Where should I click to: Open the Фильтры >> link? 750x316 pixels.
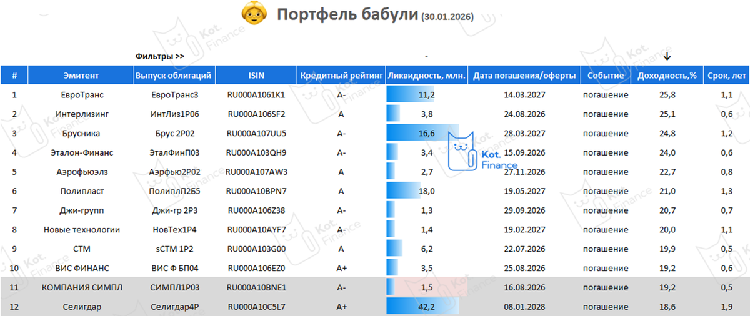click(x=159, y=56)
